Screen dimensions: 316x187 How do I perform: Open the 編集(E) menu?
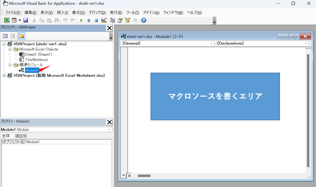pos(31,13)
